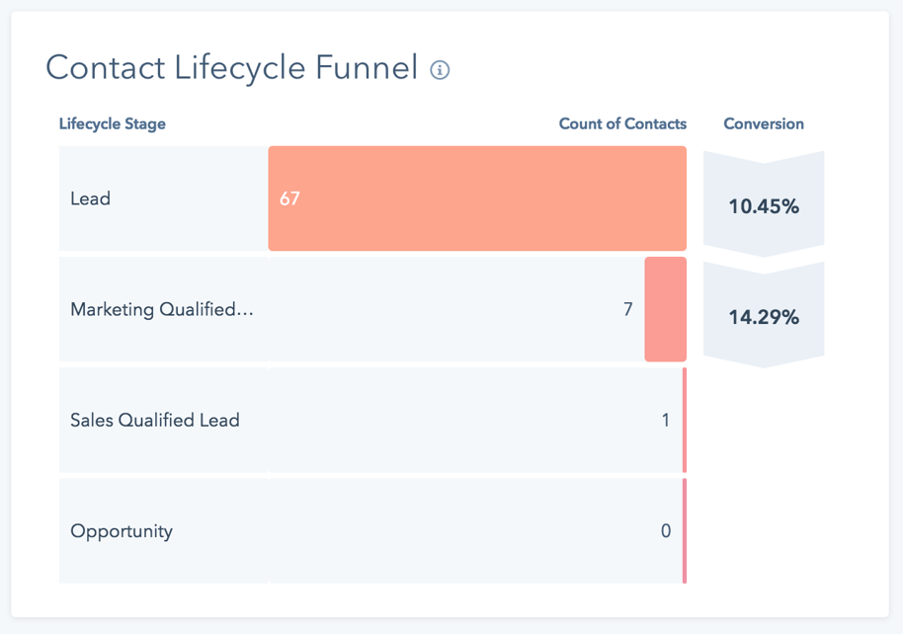Sort by the Lifecycle Stage column header
Screen dimensions: 903x634
112,124
